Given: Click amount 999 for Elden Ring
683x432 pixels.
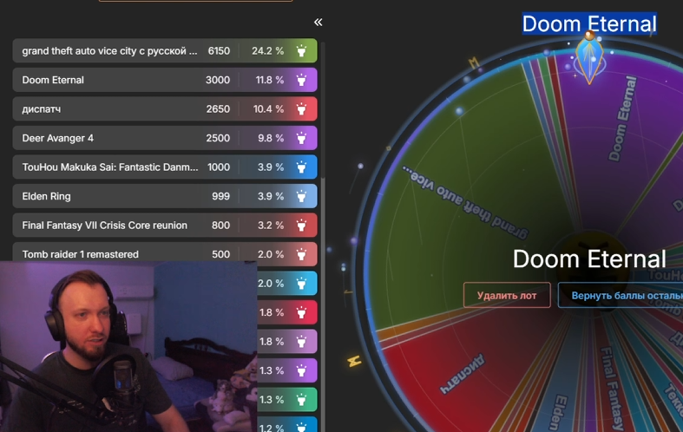Looking at the screenshot, I should point(220,196).
